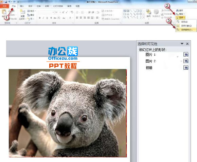Image resolution: width=197 pixels, height=162 pixels.
Task: Click the Undo icon in quick access toolbar
Action: 9,2
